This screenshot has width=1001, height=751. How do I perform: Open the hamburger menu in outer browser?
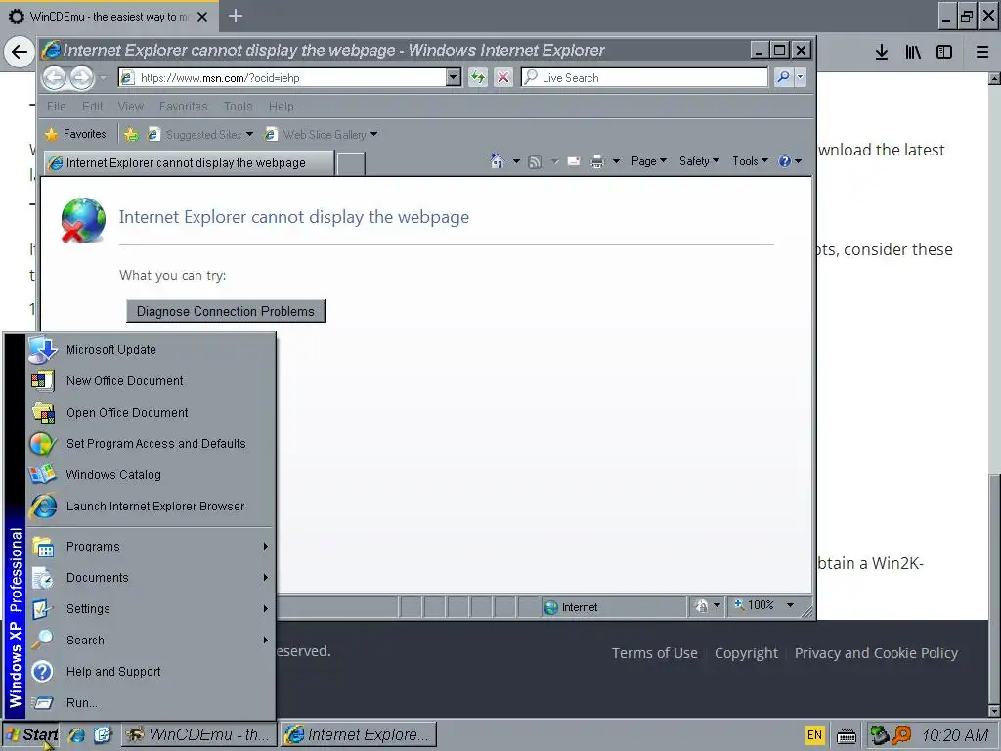(x=982, y=53)
